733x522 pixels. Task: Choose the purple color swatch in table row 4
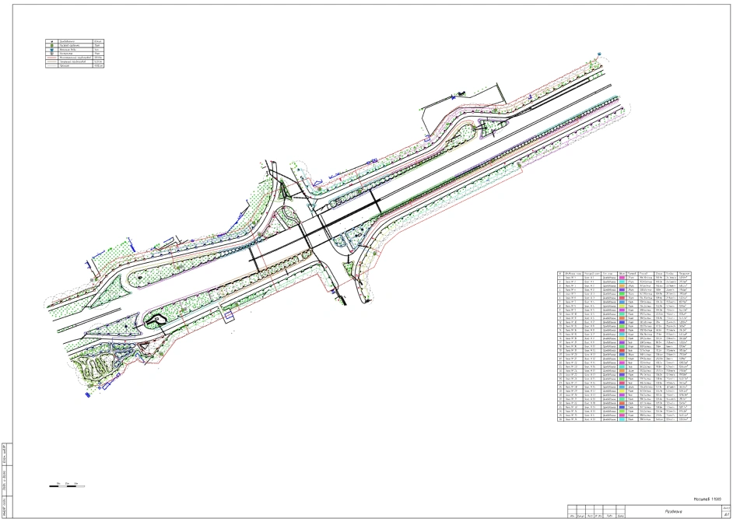click(x=622, y=290)
